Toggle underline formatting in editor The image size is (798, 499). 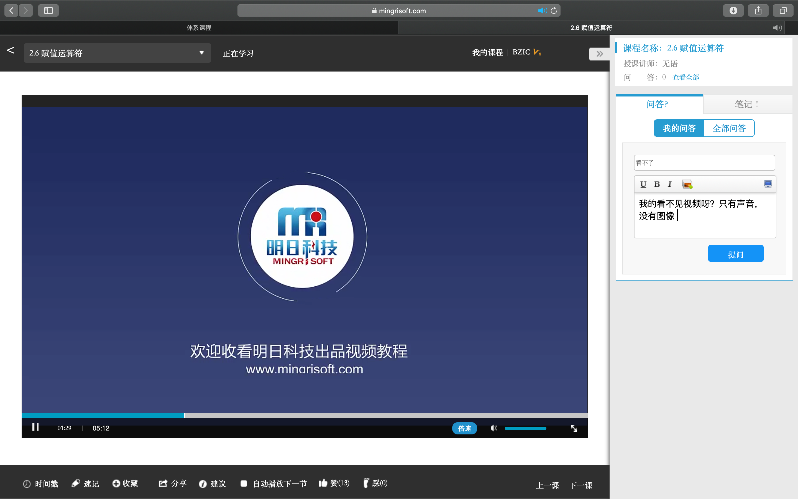(x=643, y=184)
